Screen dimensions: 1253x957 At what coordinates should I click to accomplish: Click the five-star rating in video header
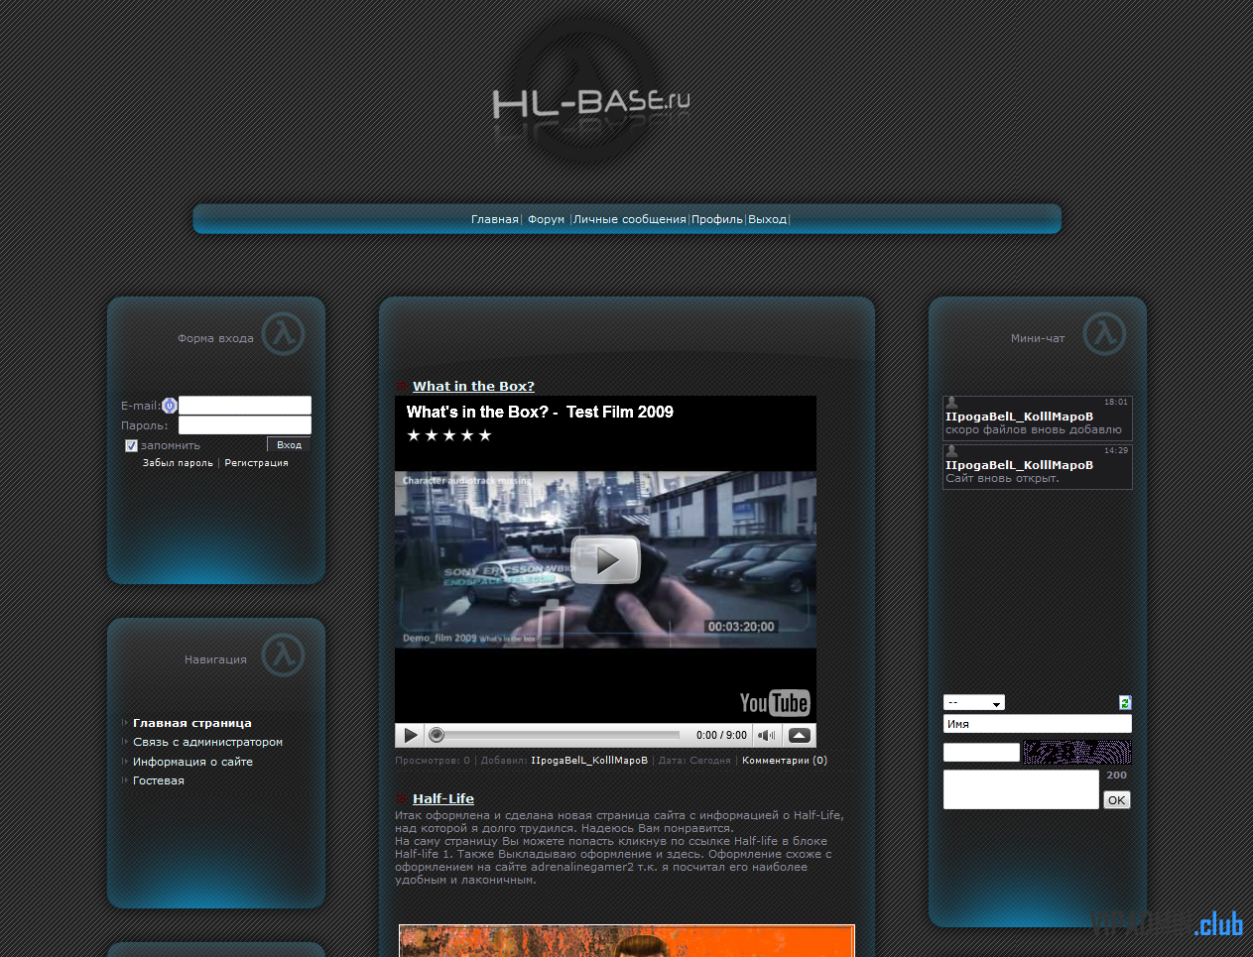449,435
